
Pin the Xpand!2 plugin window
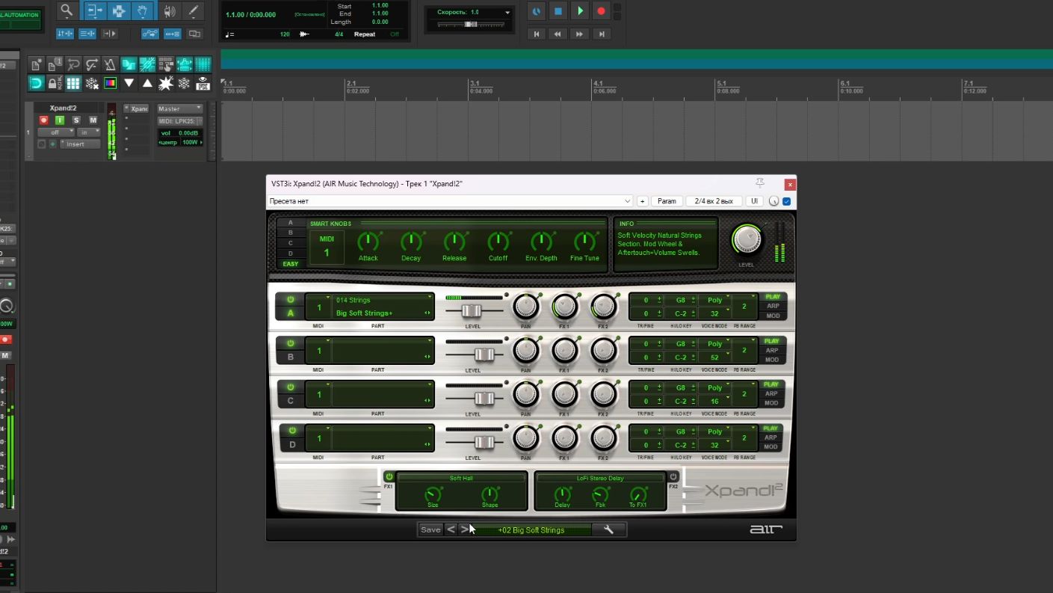[x=760, y=183]
